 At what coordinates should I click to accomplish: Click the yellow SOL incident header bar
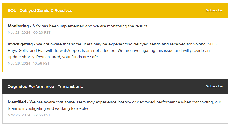point(133,10)
